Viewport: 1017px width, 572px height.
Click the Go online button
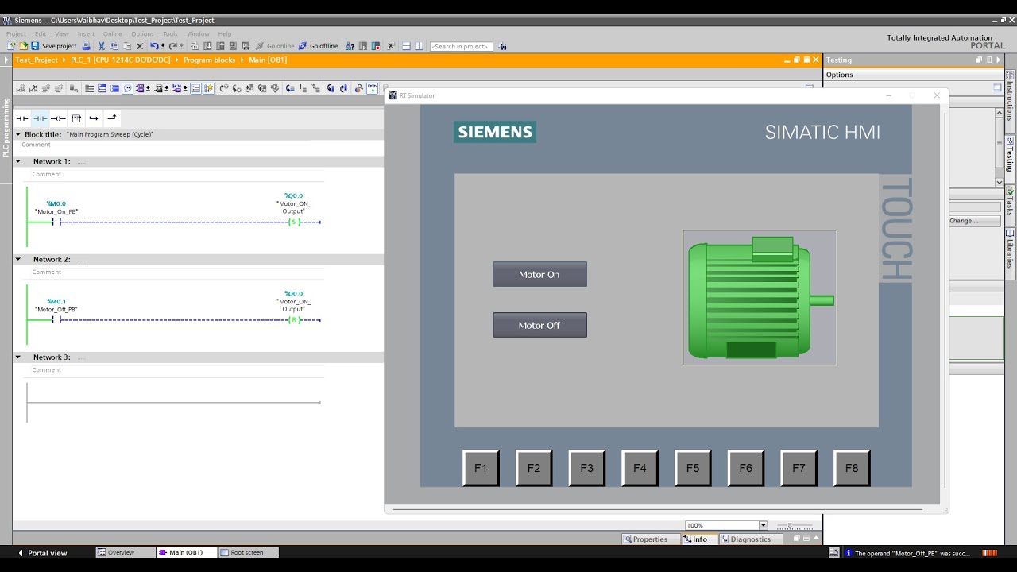[x=275, y=46]
